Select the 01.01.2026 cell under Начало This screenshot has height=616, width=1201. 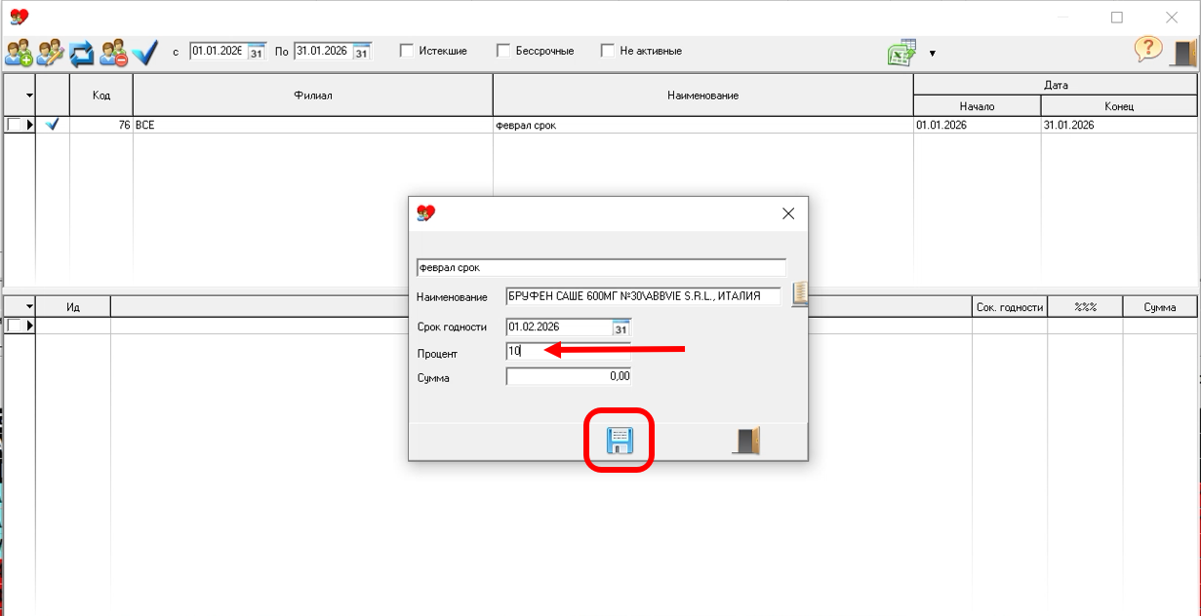[977, 125]
